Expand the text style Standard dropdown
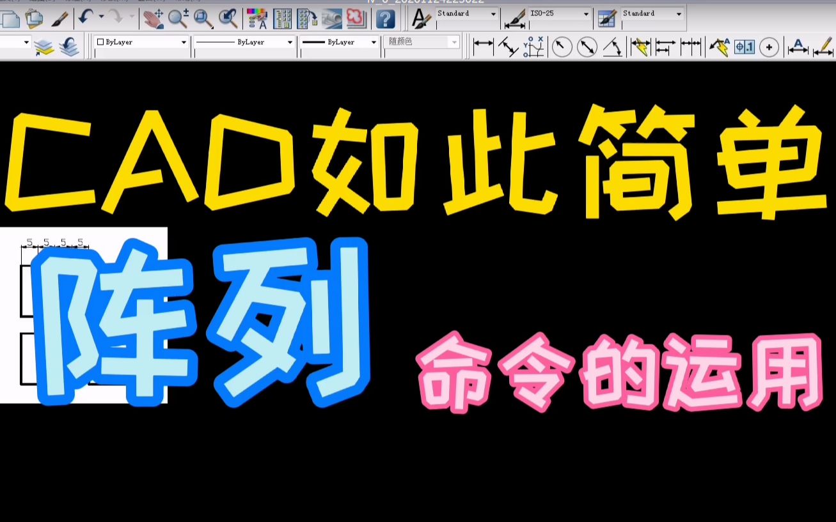836x522 pixels. (x=493, y=13)
